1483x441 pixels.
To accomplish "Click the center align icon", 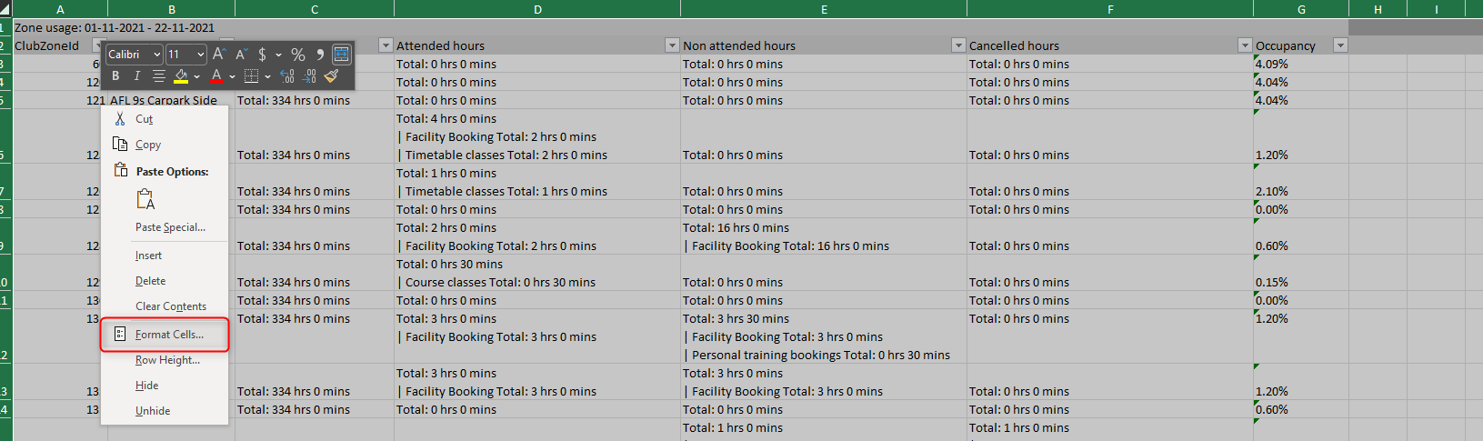I will [x=159, y=76].
